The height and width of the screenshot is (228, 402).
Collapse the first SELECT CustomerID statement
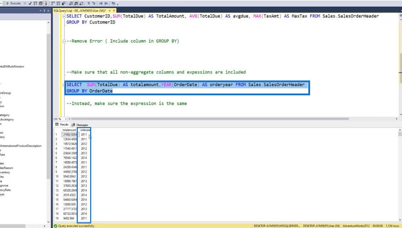coord(64,16)
